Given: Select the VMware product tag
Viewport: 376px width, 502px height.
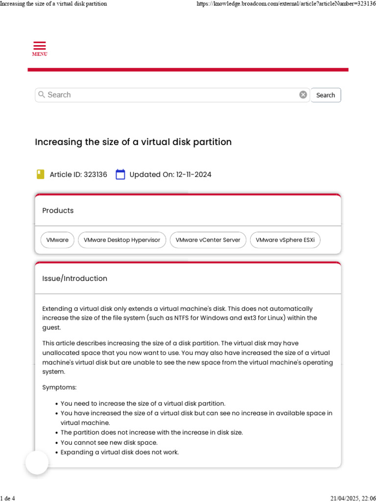Looking at the screenshot, I should (57, 240).
